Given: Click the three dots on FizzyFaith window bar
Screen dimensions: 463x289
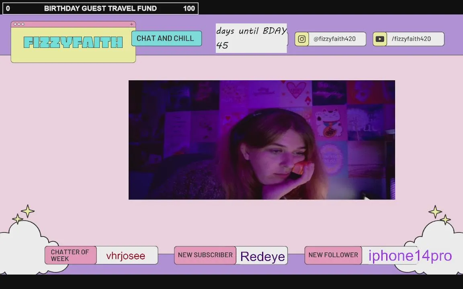Looking at the screenshot, I should pyautogui.click(x=19, y=24).
